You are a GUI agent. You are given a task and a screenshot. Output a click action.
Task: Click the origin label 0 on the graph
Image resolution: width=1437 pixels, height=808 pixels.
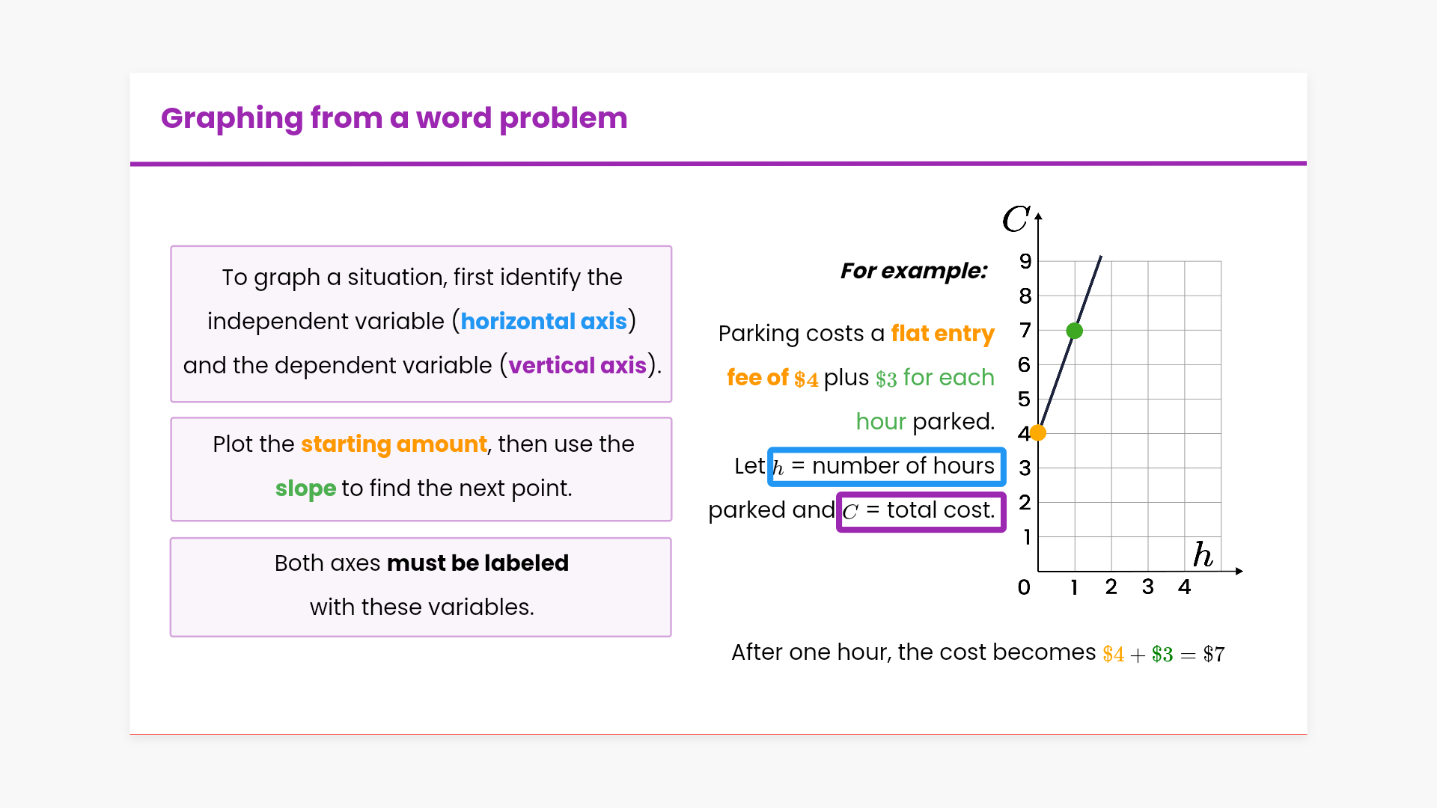(1024, 587)
